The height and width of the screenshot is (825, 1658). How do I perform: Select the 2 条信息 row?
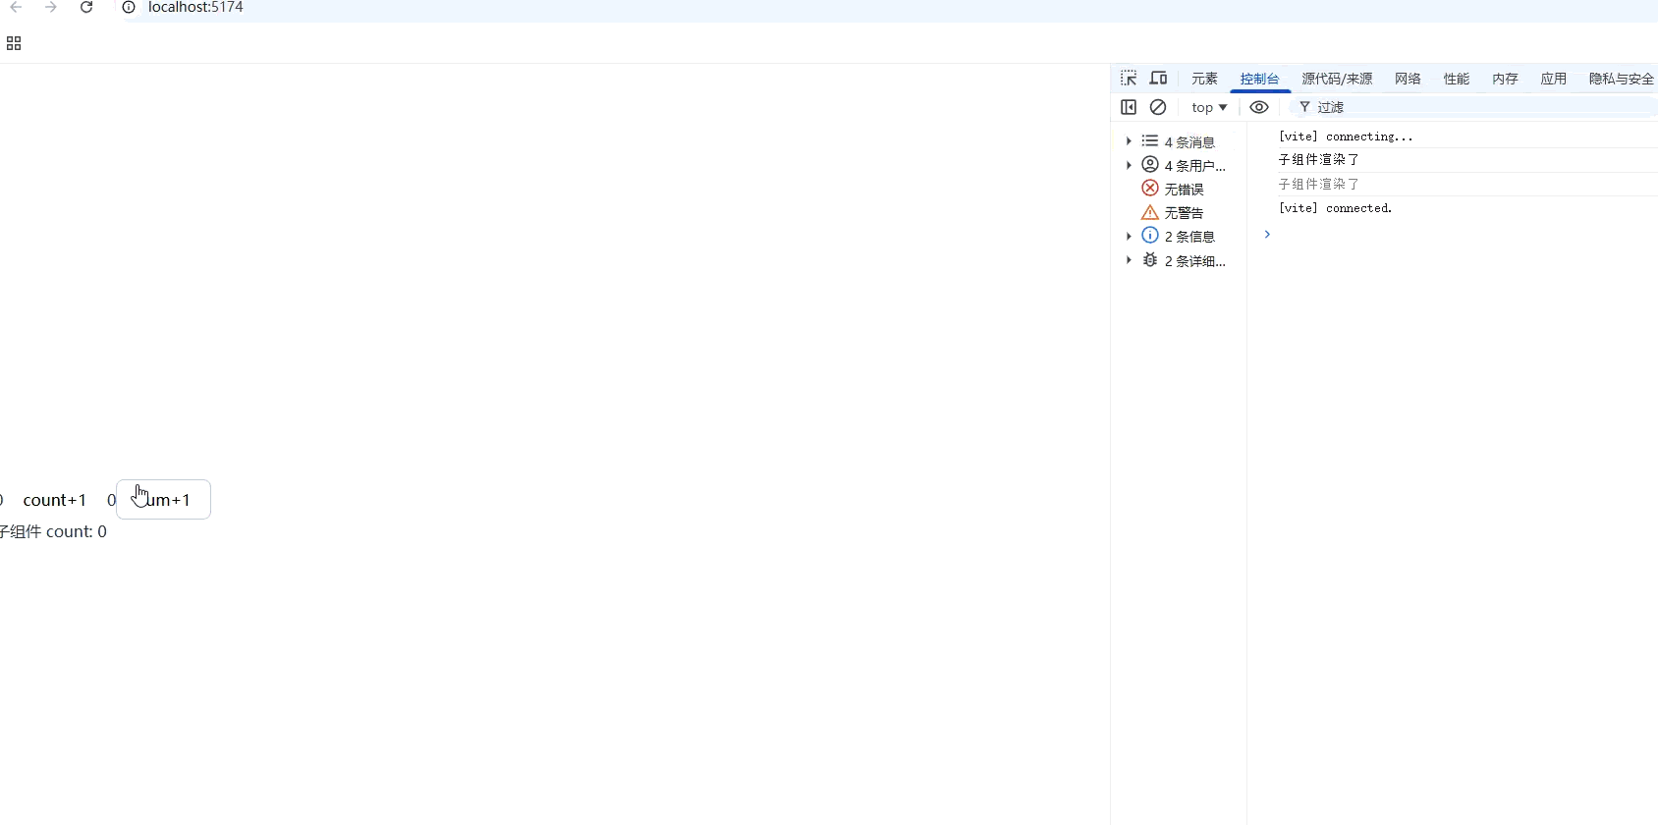pyautogui.click(x=1179, y=236)
